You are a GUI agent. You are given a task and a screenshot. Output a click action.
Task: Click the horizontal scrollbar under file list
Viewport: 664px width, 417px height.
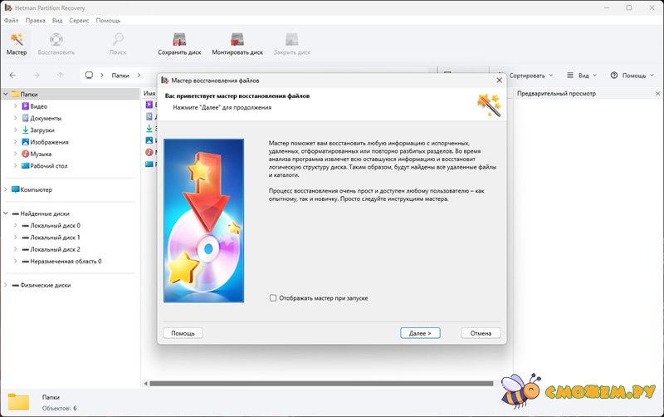pyautogui.click(x=324, y=383)
